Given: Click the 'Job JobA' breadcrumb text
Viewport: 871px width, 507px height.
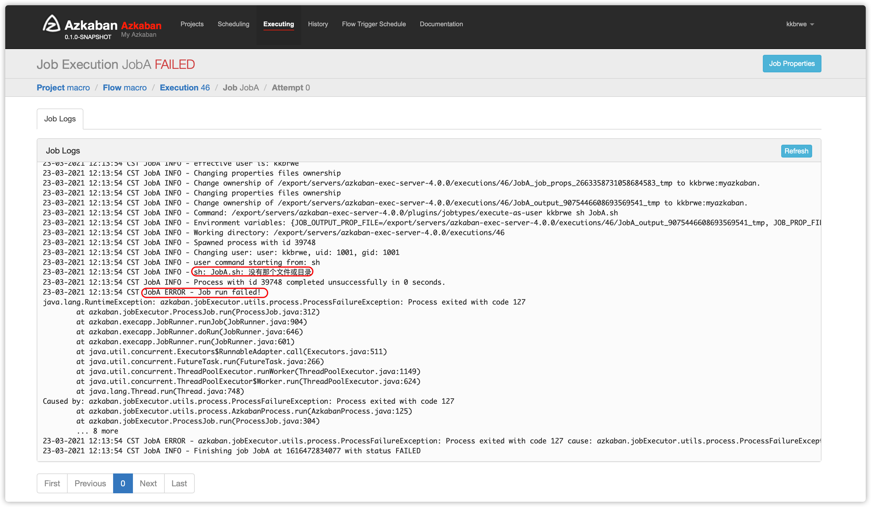Looking at the screenshot, I should click(x=241, y=88).
